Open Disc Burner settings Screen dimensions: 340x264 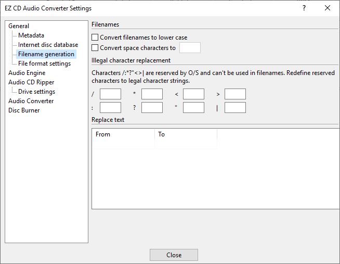click(24, 110)
